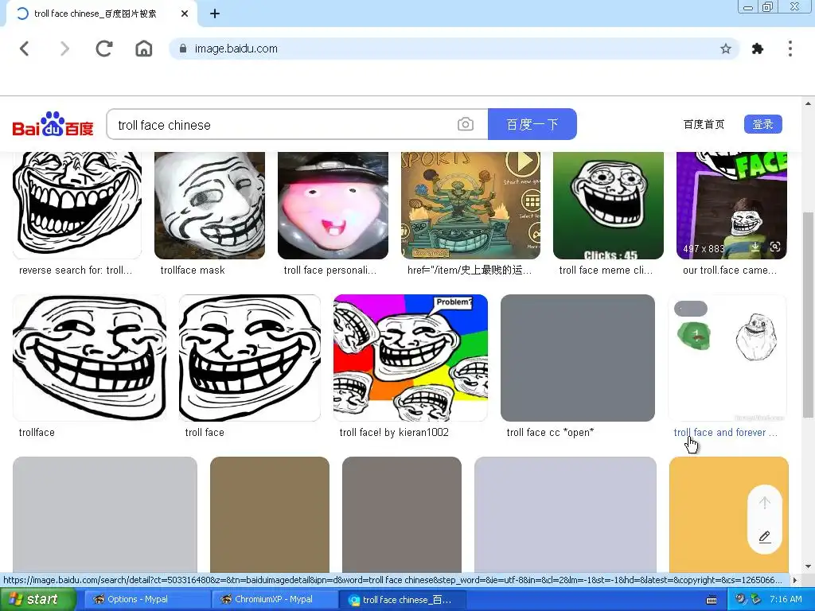Viewport: 815px width, 611px height.
Task: Open the extensions puzzle icon
Action: [758, 49]
